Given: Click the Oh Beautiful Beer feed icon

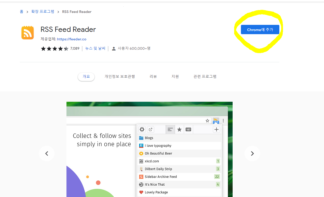Looking at the screenshot, I should point(141,154).
